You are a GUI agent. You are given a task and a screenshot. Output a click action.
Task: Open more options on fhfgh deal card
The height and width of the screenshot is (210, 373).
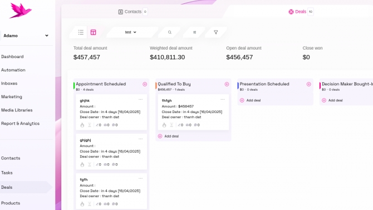[x=223, y=100]
